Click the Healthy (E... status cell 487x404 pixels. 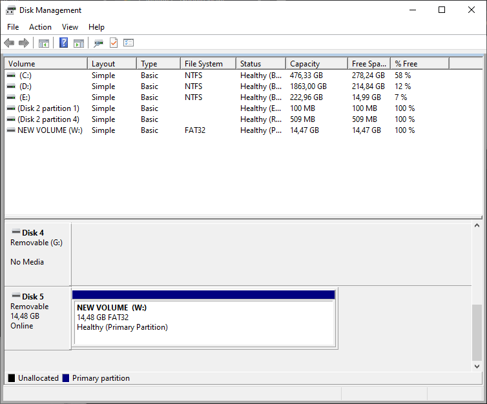(x=261, y=108)
